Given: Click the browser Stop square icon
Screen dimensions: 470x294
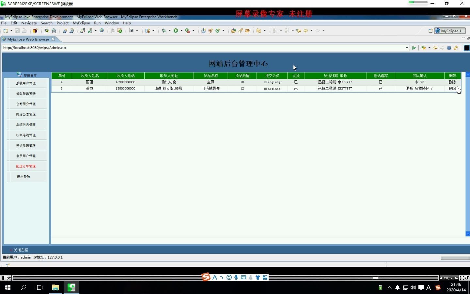Looking at the screenshot, I should [449, 48].
